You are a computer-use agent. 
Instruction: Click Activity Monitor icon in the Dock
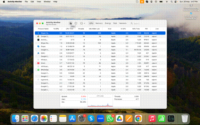pos(171,119)
